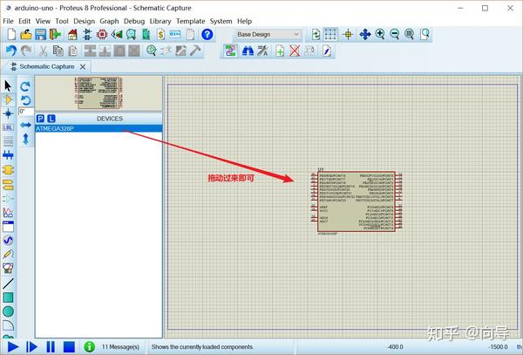Select the Junction Dot mode tool
The height and width of the screenshot is (355, 523).
pos(8,113)
